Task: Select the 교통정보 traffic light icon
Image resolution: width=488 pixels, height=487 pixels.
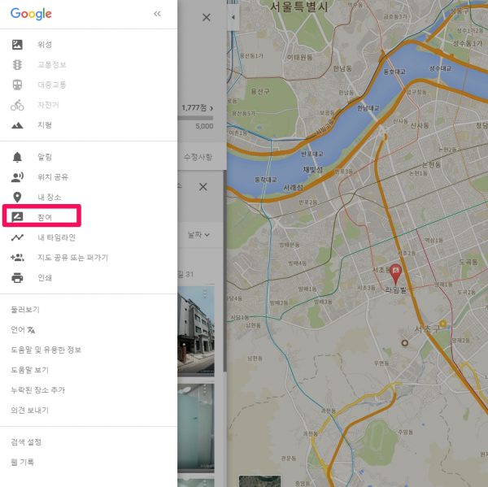Action: (17, 65)
